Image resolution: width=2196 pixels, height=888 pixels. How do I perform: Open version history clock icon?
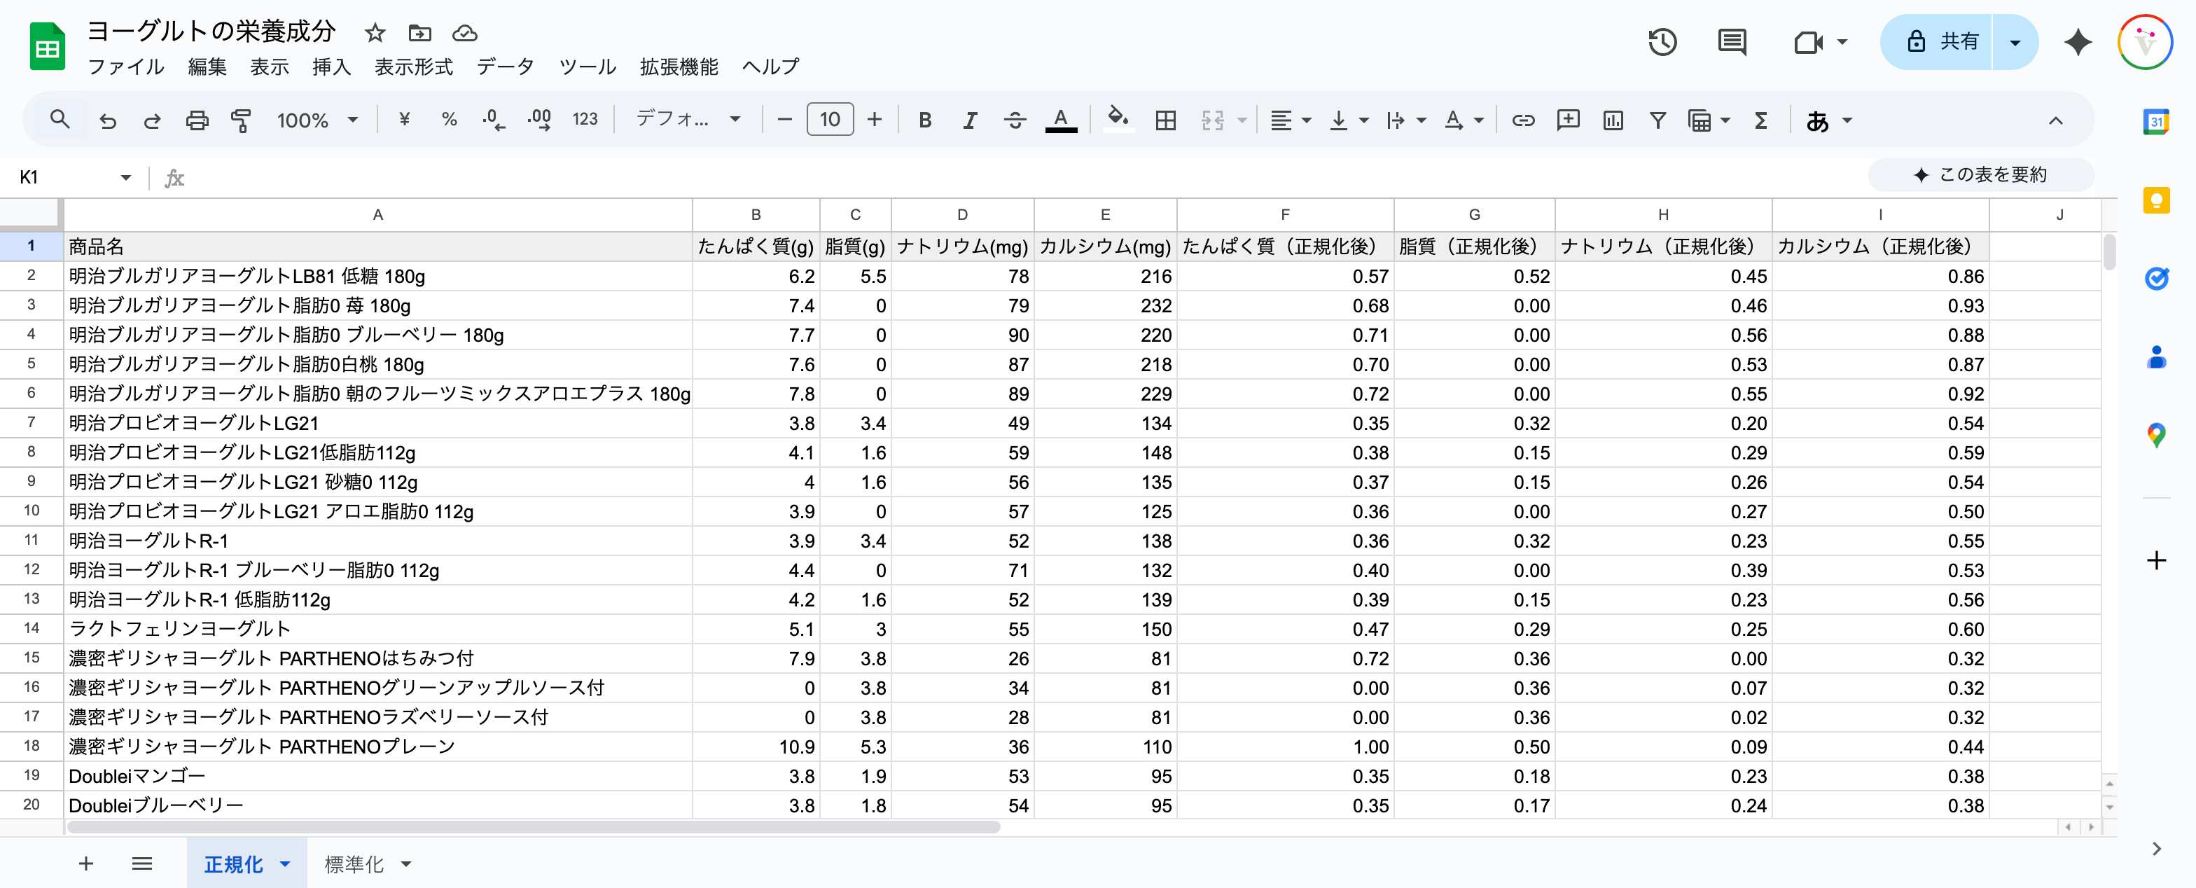tap(1662, 42)
